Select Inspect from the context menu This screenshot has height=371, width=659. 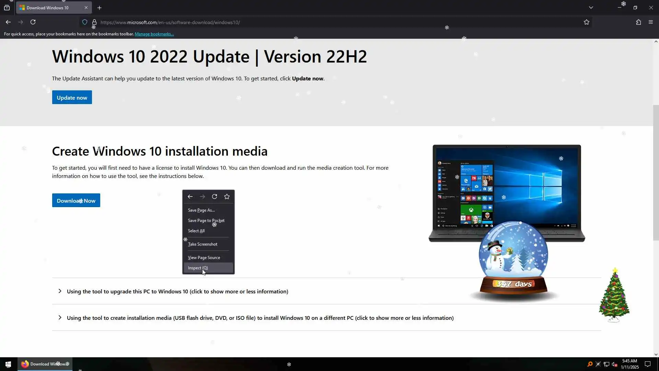coord(198,268)
